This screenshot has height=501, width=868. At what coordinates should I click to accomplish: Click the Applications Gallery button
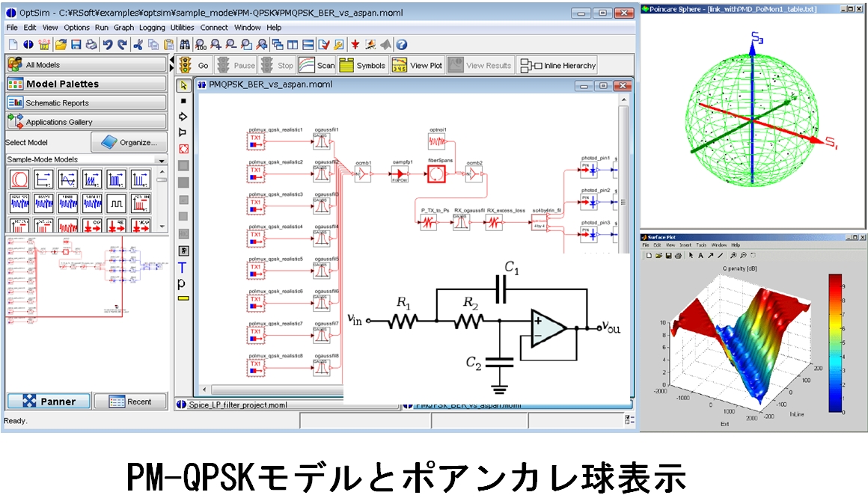click(x=86, y=122)
